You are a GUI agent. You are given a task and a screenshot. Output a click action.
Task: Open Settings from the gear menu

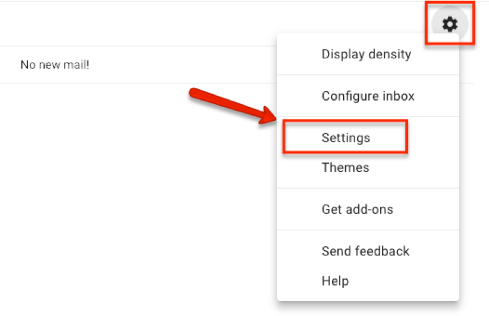point(346,138)
